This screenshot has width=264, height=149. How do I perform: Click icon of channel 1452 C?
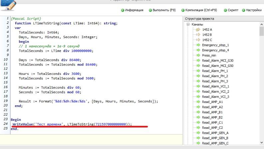(x=198, y=40)
